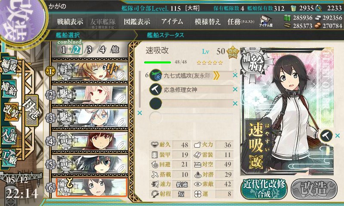The image size is (344, 206).
Task: Remove 九七式艦攻(友永隊) with its X
Action: tap(235, 75)
